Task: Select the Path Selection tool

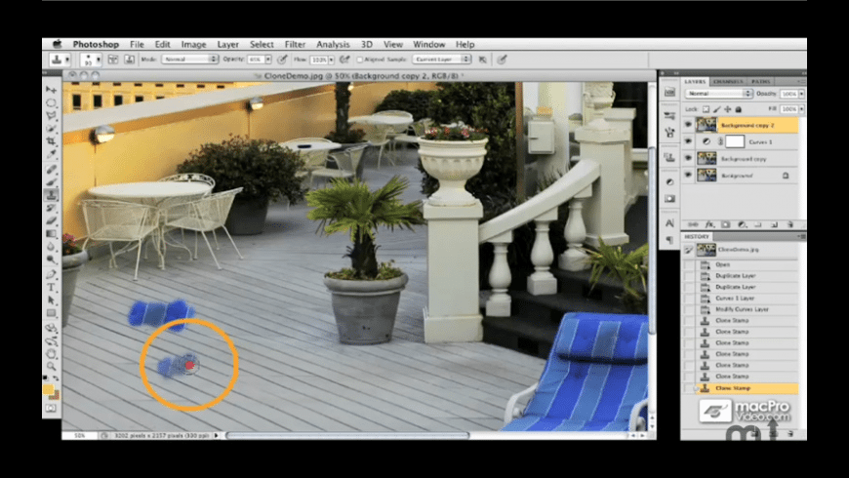Action: point(52,300)
